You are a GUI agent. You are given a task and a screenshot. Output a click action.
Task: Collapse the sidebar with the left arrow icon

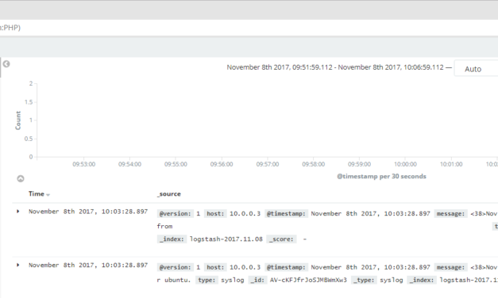click(6, 64)
